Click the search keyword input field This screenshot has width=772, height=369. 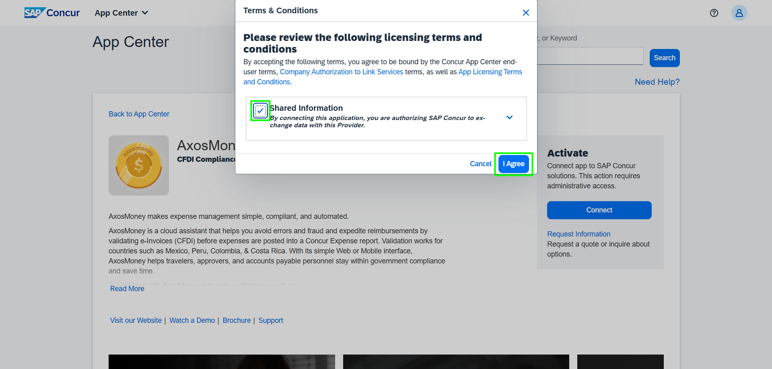(589, 56)
